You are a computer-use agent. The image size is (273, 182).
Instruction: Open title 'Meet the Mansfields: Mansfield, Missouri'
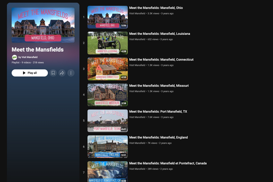click(x=159, y=86)
